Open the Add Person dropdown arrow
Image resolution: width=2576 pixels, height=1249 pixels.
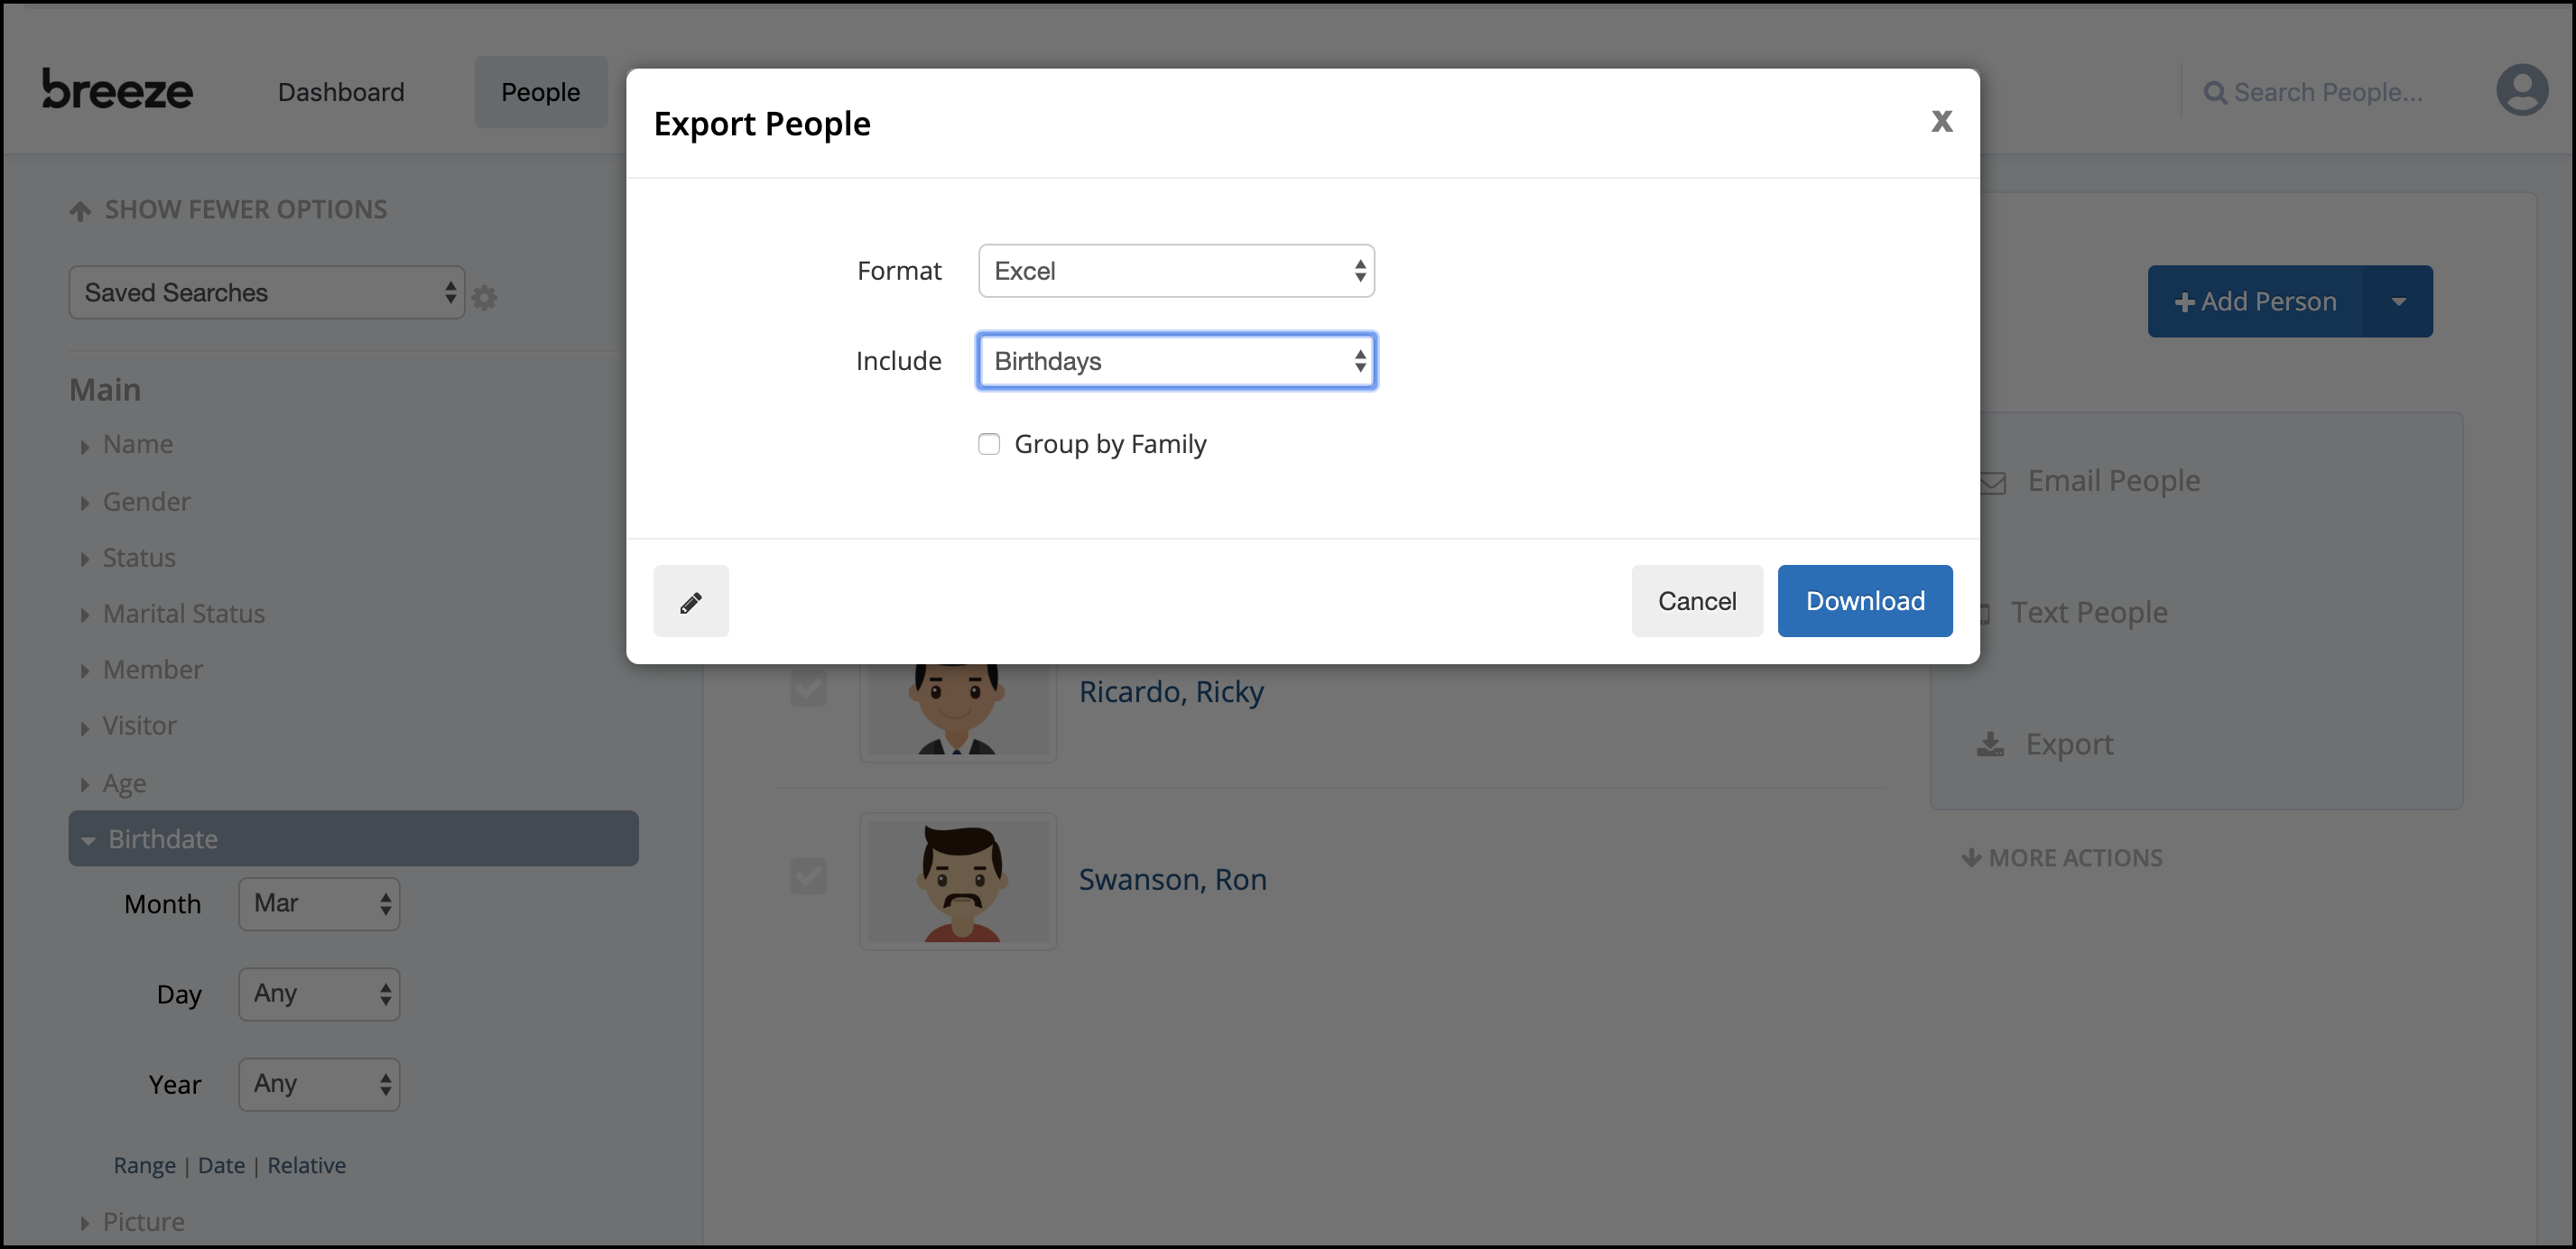[2398, 301]
